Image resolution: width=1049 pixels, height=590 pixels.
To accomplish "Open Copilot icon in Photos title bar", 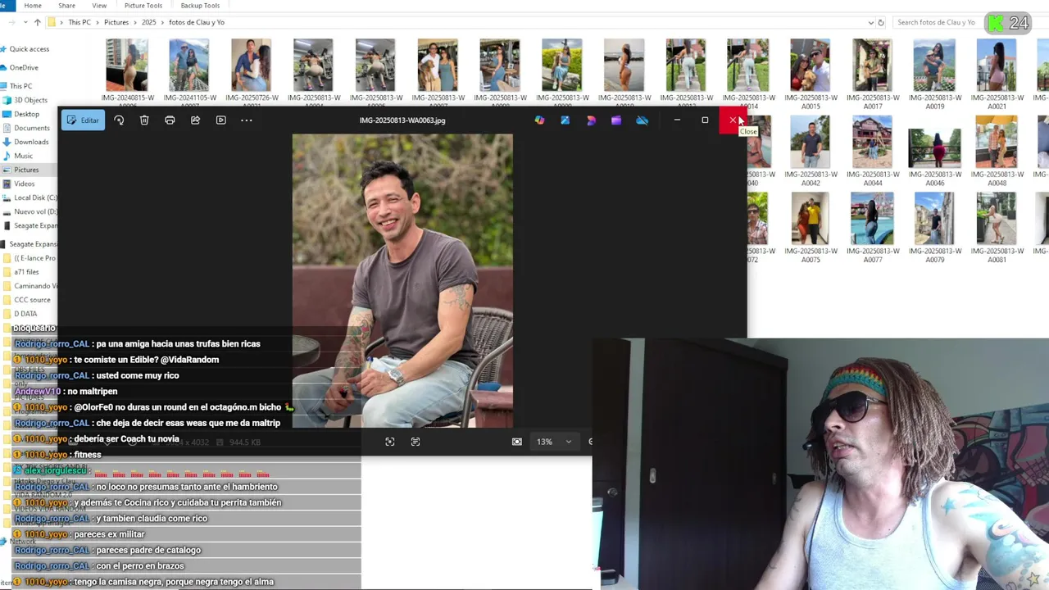I will [539, 120].
